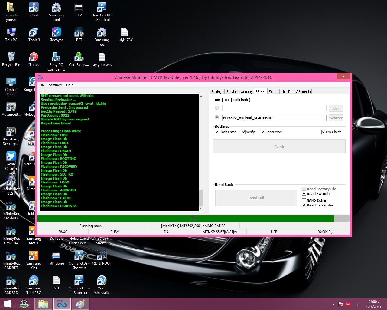This screenshot has width=387, height=310.
Task: Select the 'say your way' file
Action: pyautogui.click(x=102, y=59)
